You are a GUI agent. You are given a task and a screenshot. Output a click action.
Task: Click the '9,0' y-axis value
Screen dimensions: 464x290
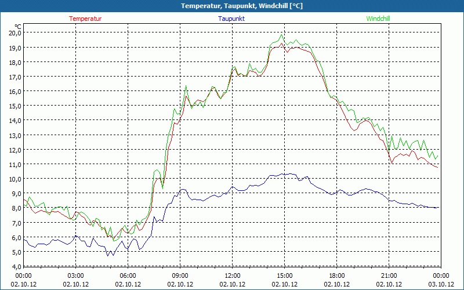(16, 194)
